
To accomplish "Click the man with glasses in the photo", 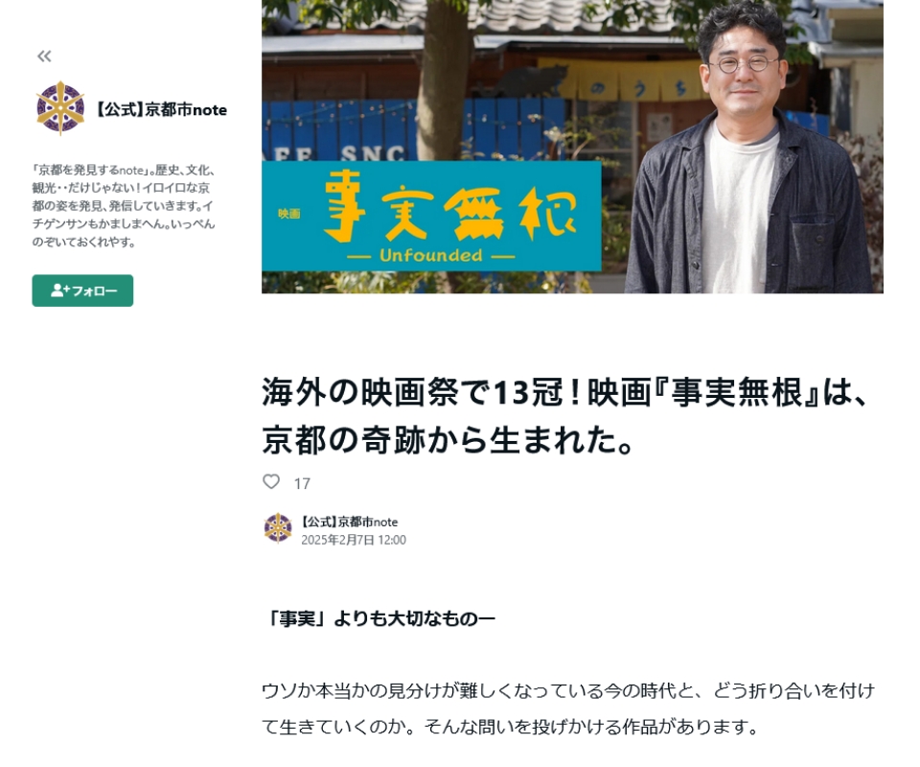I will (x=746, y=152).
